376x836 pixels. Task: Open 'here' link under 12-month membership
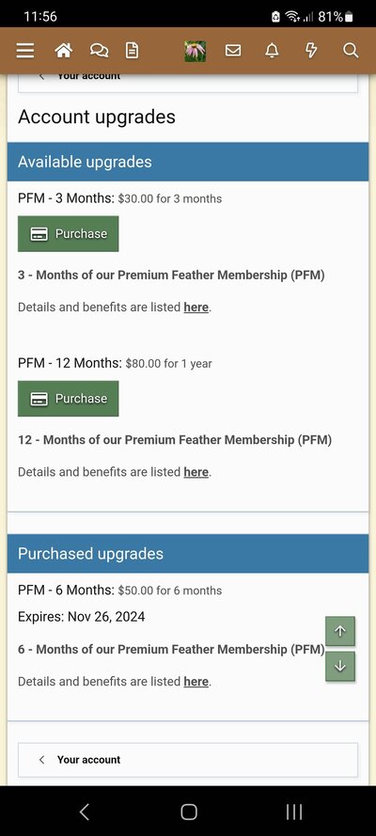196,472
